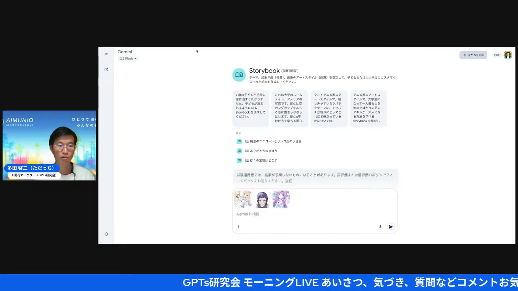Click the webcam feed of presenter
The height and width of the screenshot is (291, 518).
(x=49, y=145)
